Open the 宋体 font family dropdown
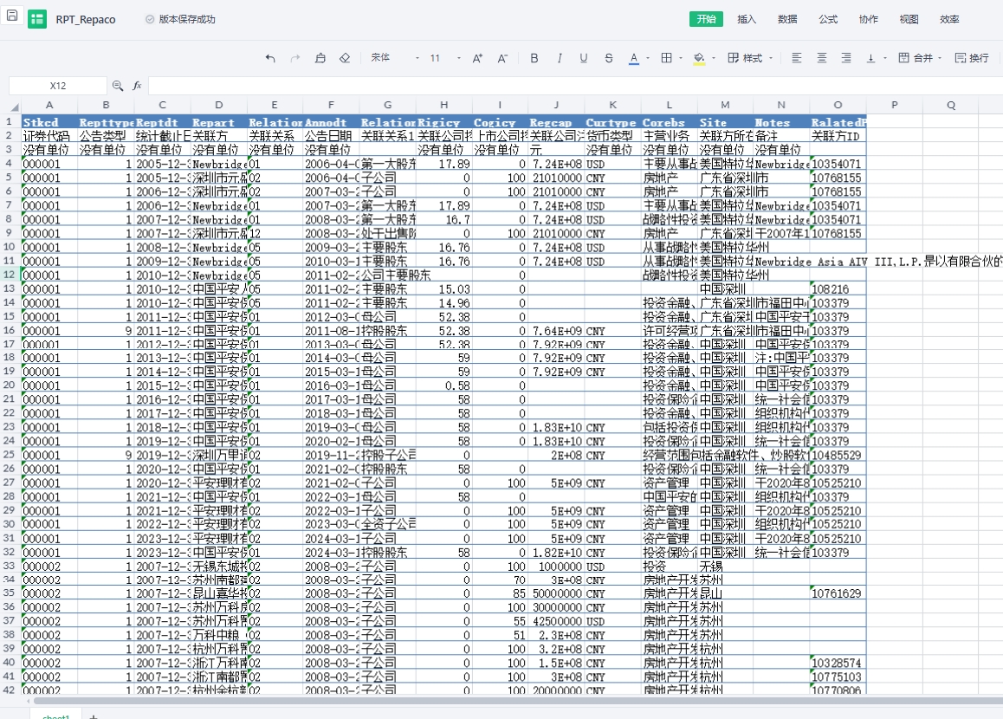 [395, 58]
